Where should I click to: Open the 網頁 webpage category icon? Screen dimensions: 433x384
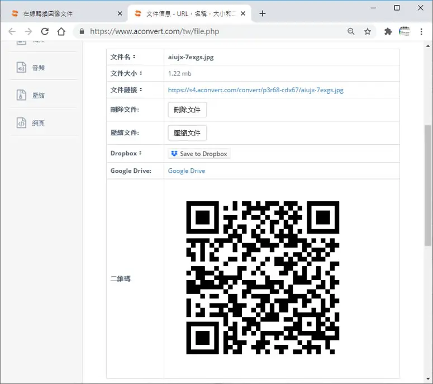pyautogui.click(x=22, y=123)
